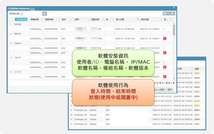Click end date 2024-01-19 10:29:01
Image resolution: width=214 pixels, height=134 pixels.
coord(150,29)
